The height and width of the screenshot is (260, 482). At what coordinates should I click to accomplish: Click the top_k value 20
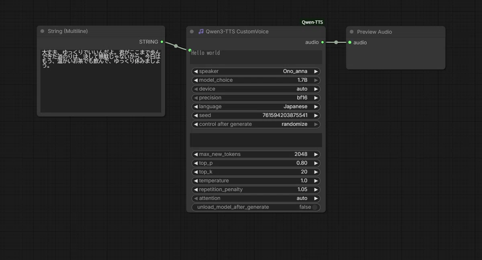304,172
